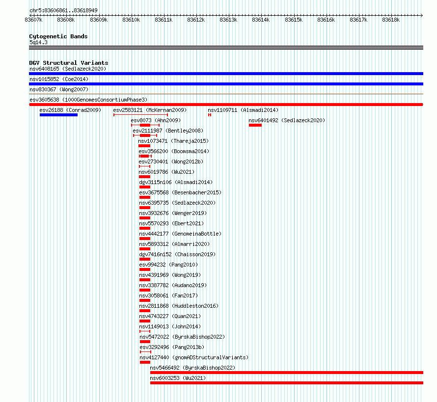Click the chr5:83606861..83618949 coordinate label
437x402 pixels.
(x=63, y=10)
